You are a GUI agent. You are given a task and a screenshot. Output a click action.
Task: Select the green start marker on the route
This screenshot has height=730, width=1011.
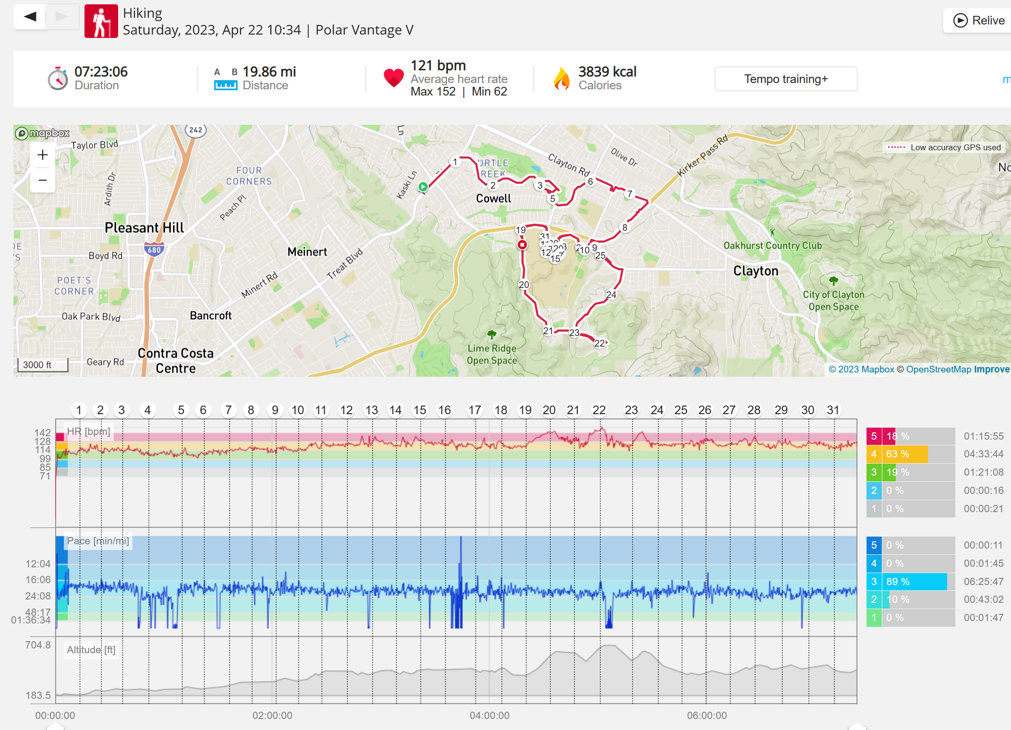coord(423,187)
